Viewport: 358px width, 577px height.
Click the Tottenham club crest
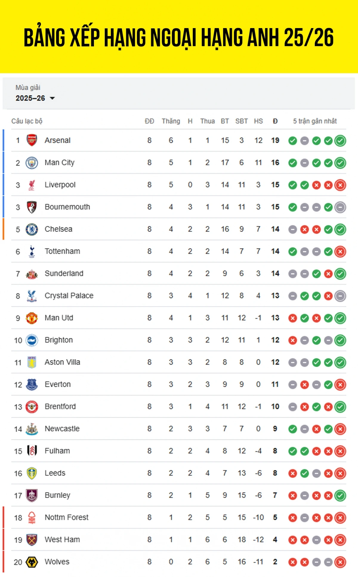pyautogui.click(x=32, y=251)
